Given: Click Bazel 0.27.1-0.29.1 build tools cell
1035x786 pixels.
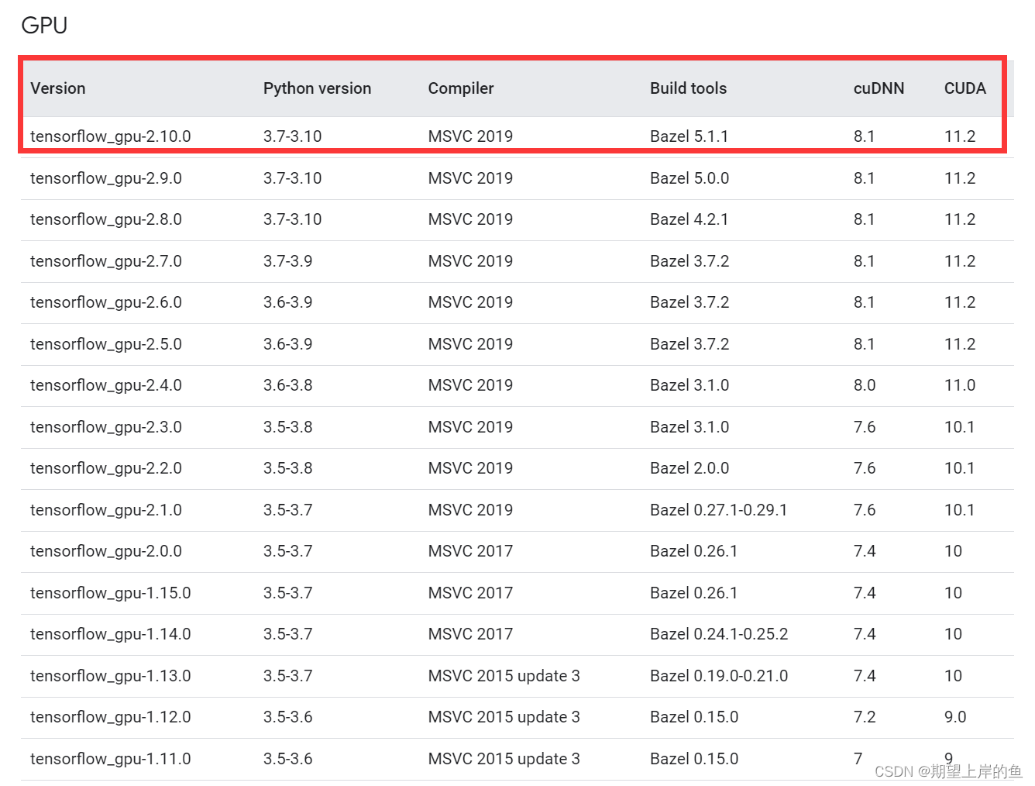Looking at the screenshot, I should point(719,510).
